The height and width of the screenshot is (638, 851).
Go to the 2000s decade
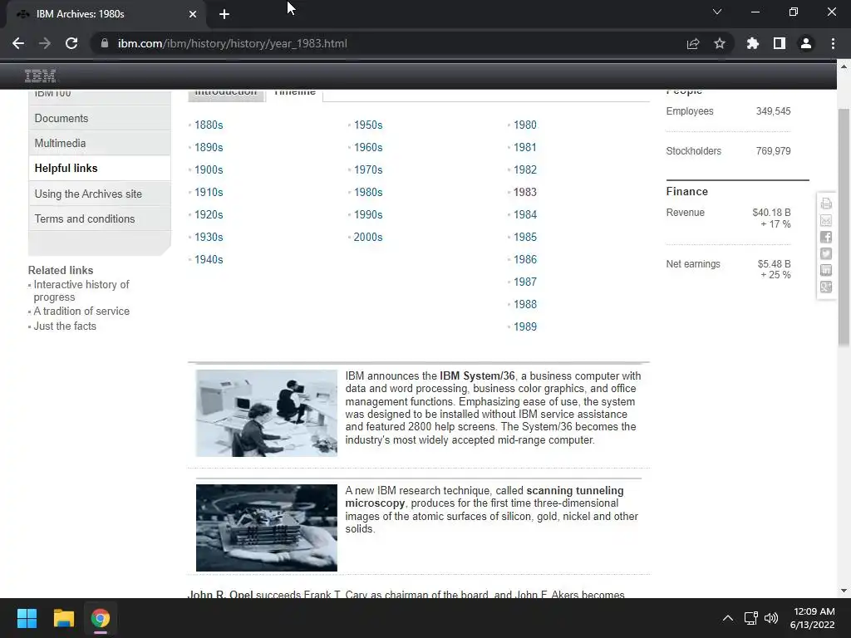click(368, 237)
